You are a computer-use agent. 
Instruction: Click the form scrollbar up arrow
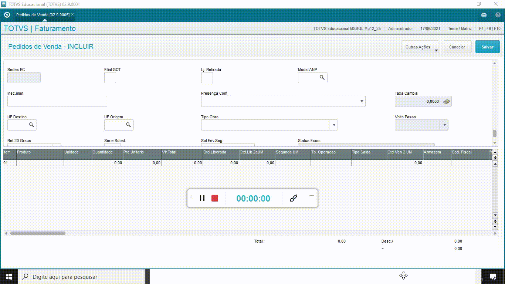[x=495, y=63]
